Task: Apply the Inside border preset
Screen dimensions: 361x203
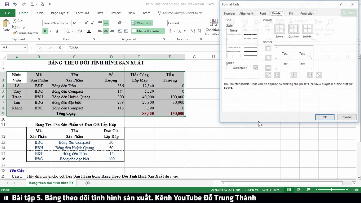Action: click(307, 29)
